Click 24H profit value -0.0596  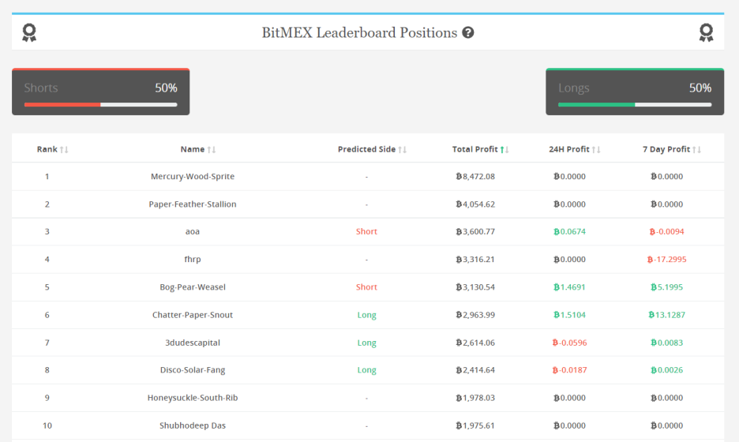coord(569,343)
